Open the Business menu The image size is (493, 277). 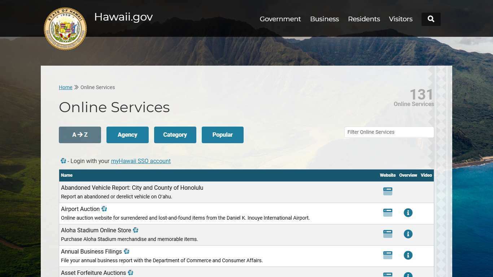[324, 19]
